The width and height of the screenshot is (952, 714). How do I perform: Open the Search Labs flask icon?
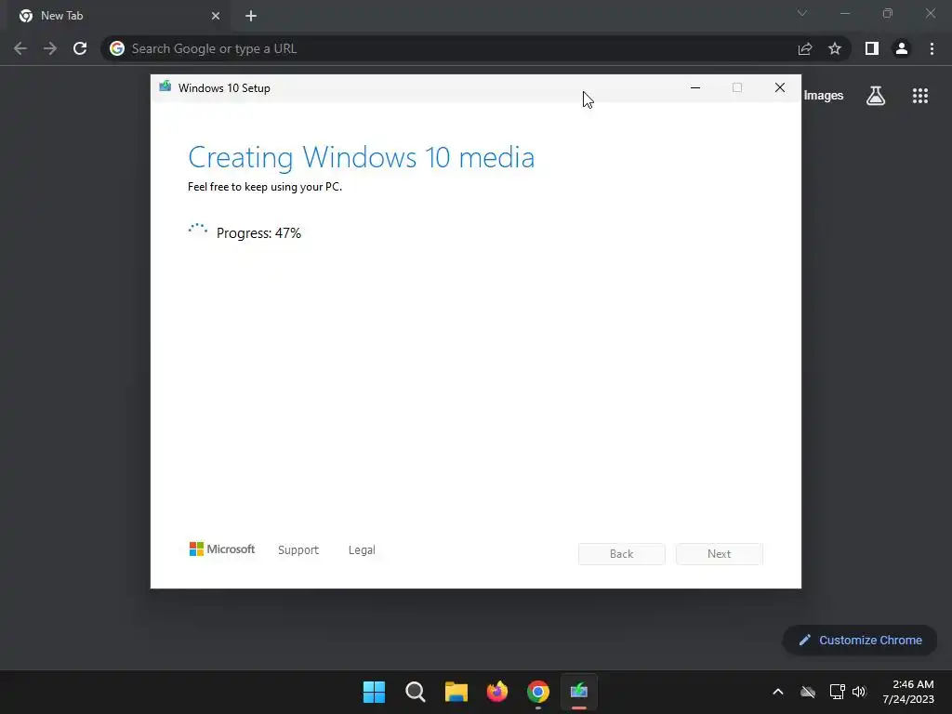click(876, 96)
